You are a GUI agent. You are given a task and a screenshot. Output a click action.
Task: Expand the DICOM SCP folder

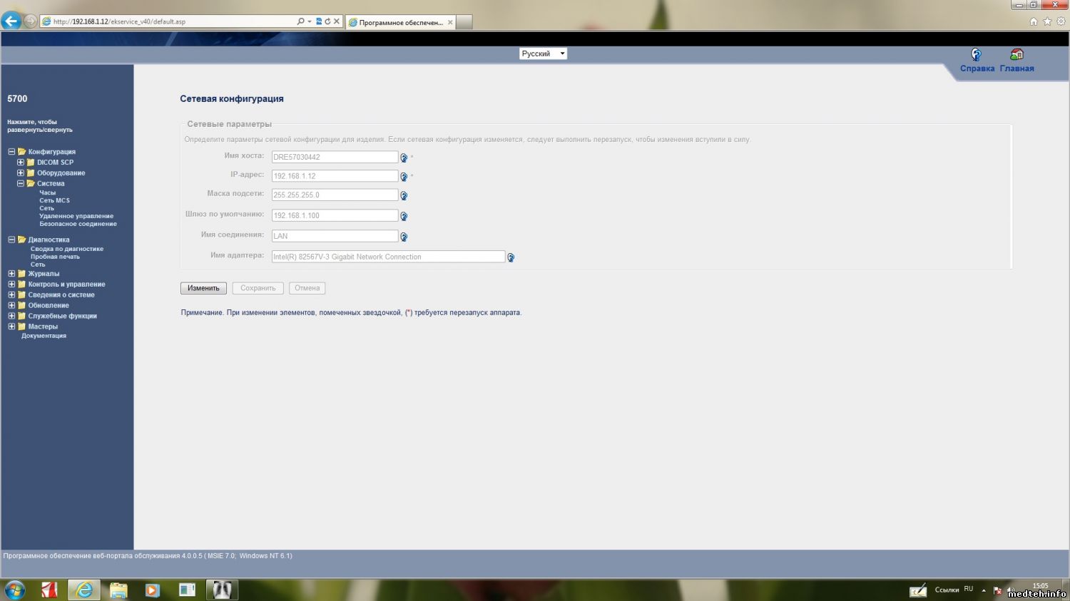point(21,163)
